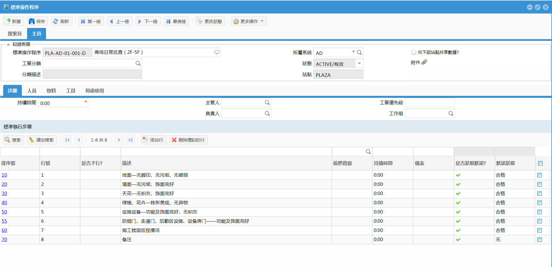552x267 pixels.
Task: Check the row checkbox for 绿植、花卉
Action: (540, 203)
